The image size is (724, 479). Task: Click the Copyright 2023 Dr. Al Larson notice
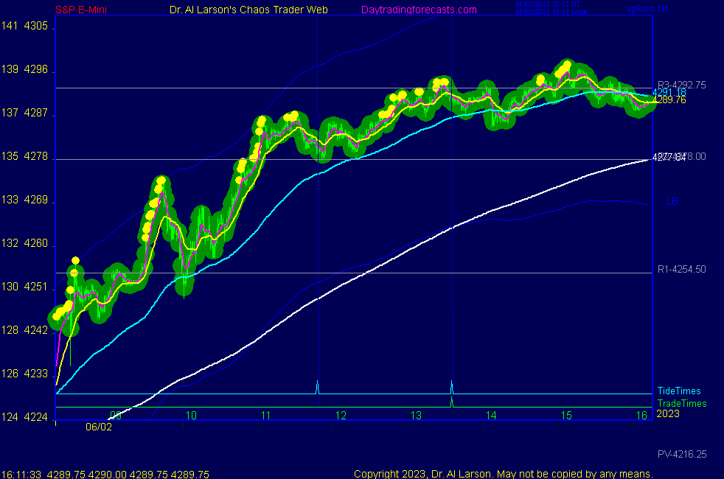coord(504,474)
